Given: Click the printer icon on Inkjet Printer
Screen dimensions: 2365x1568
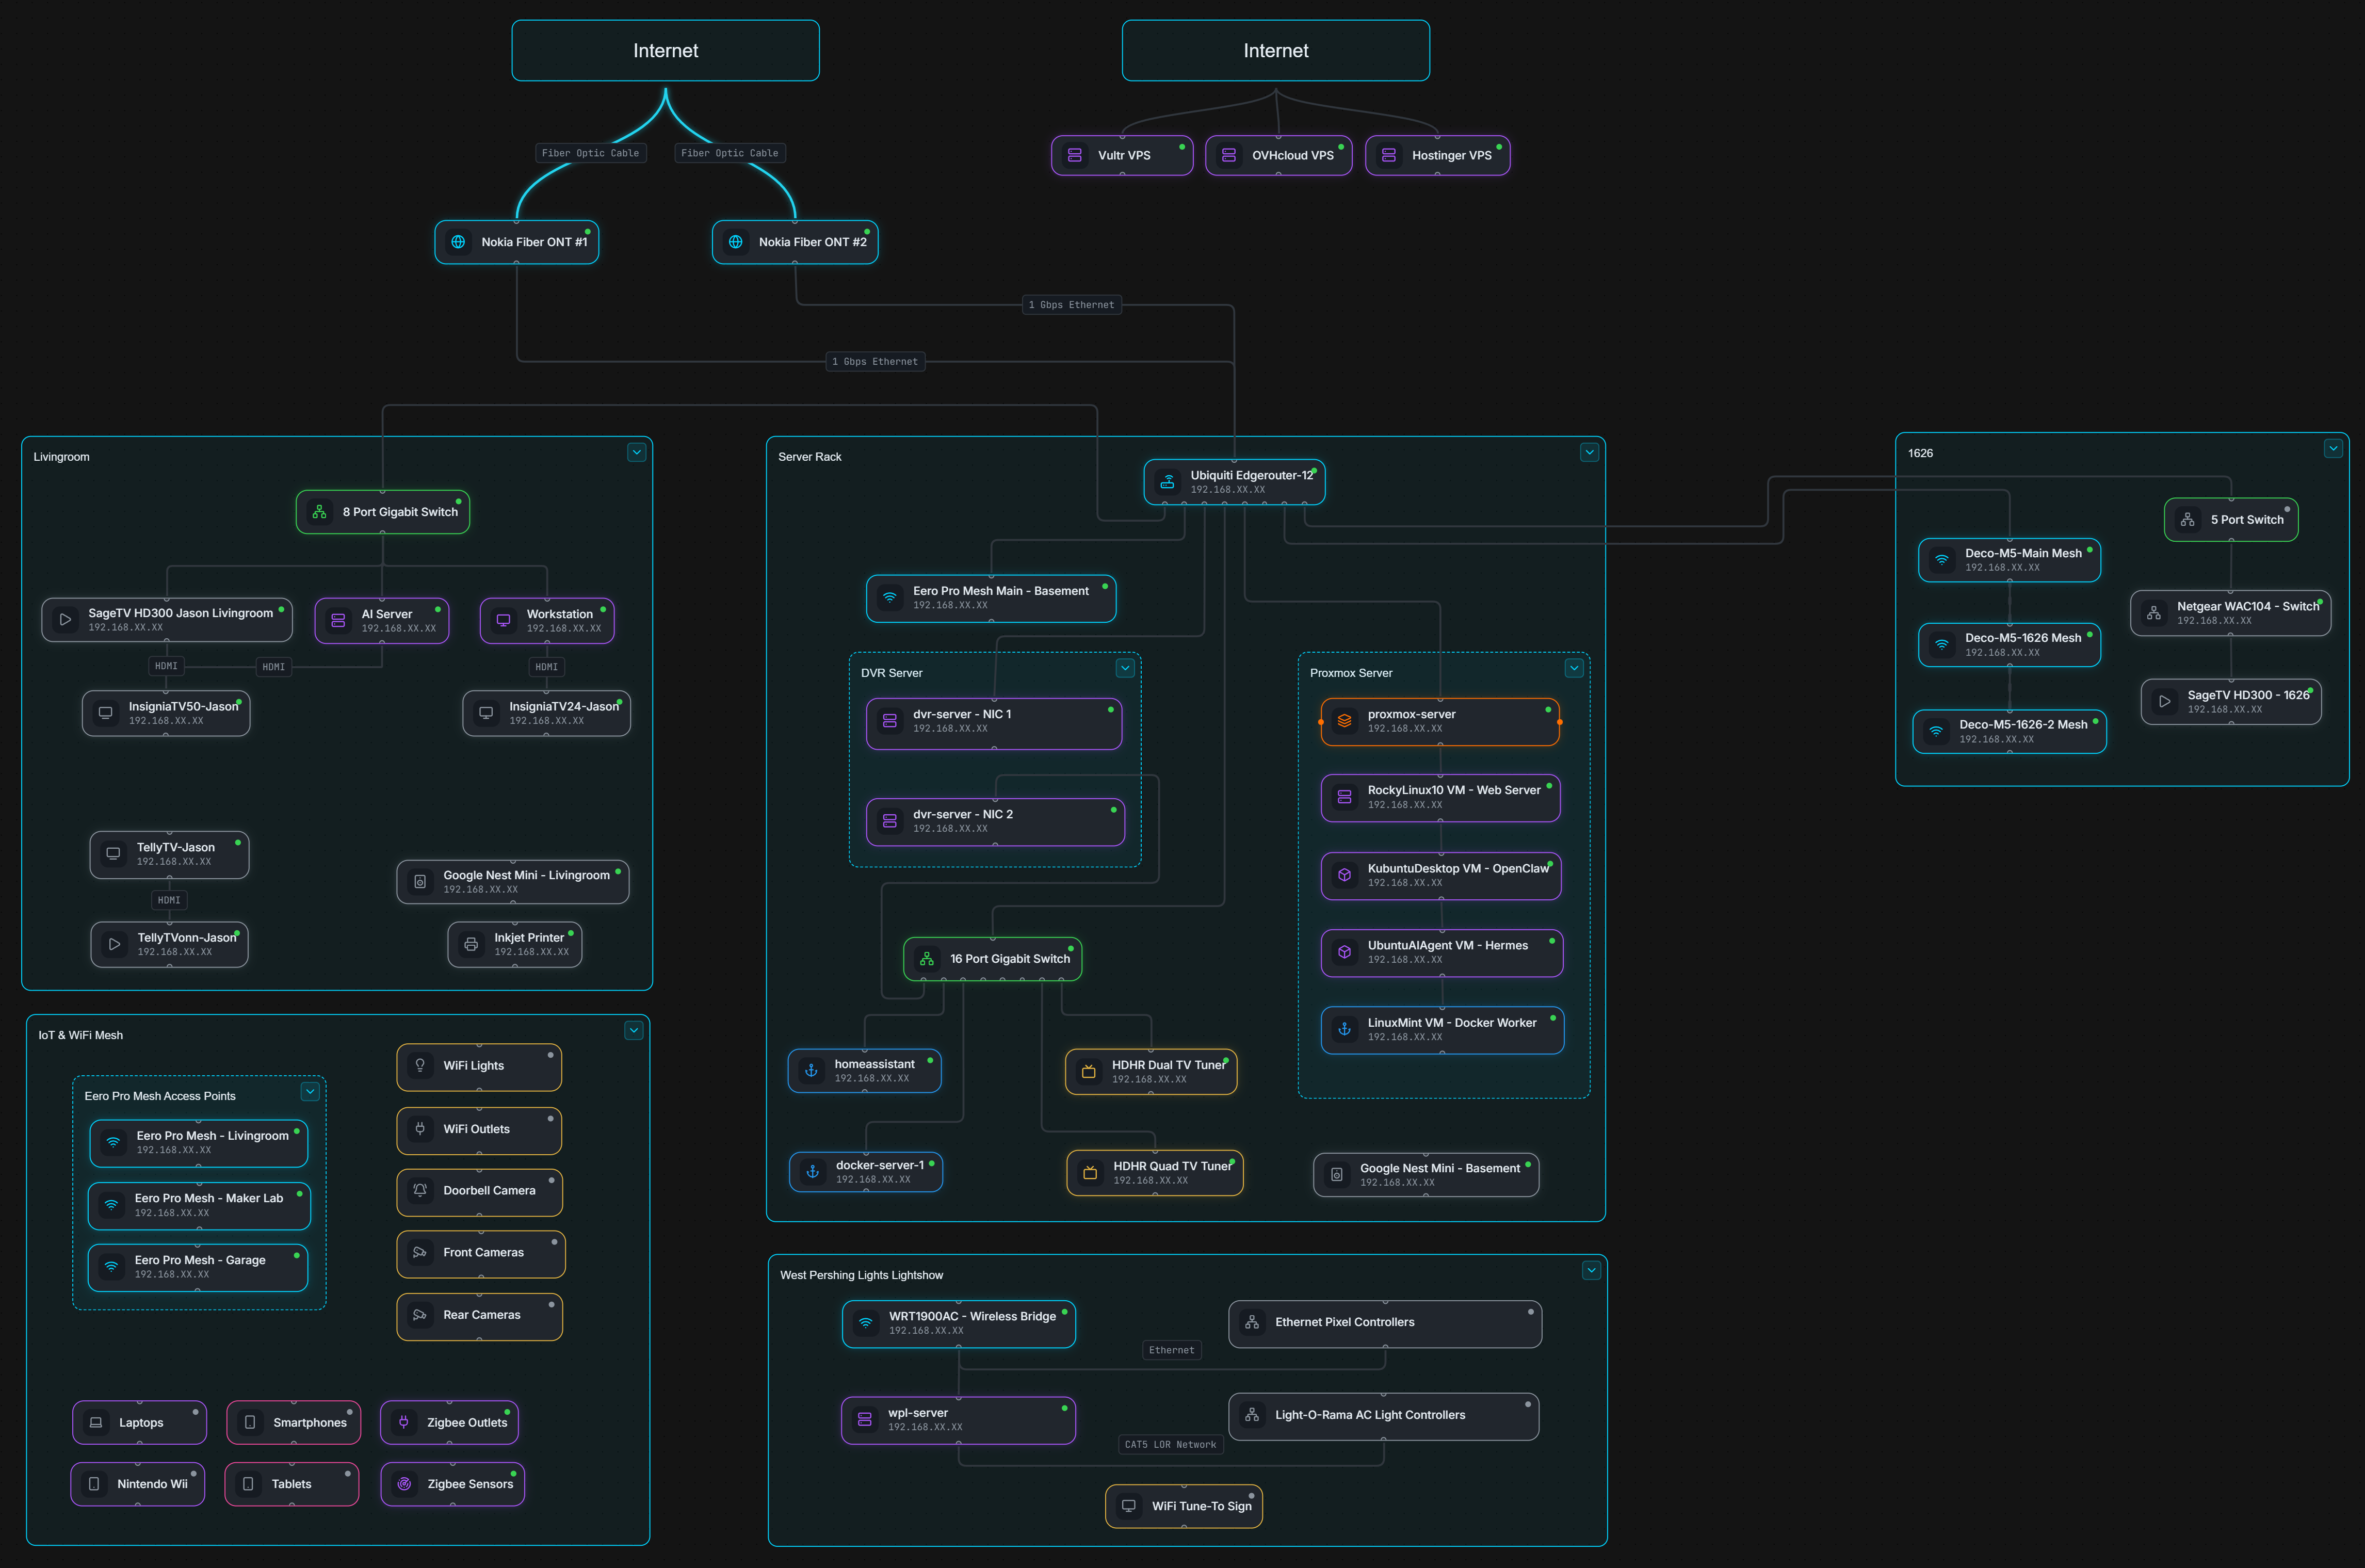Looking at the screenshot, I should [x=471, y=945].
